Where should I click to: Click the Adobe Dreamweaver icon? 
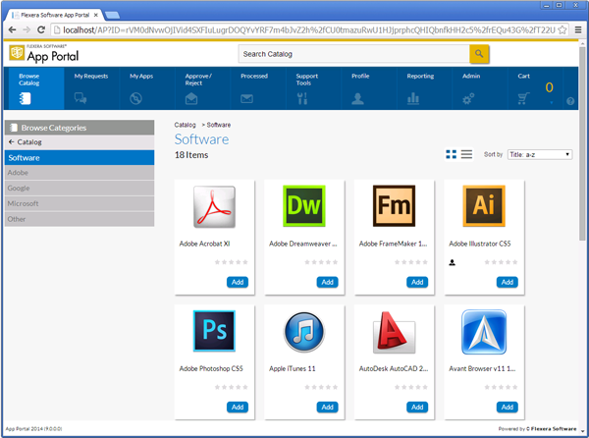pos(304,206)
